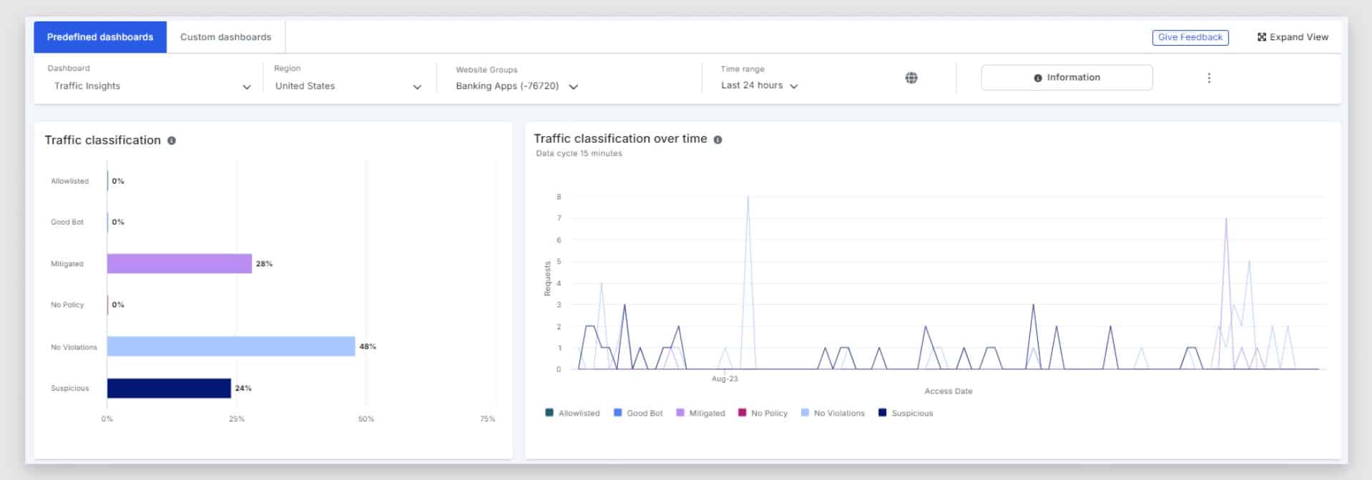This screenshot has height=480, width=1372.
Task: Click the Information button
Action: [x=1067, y=77]
